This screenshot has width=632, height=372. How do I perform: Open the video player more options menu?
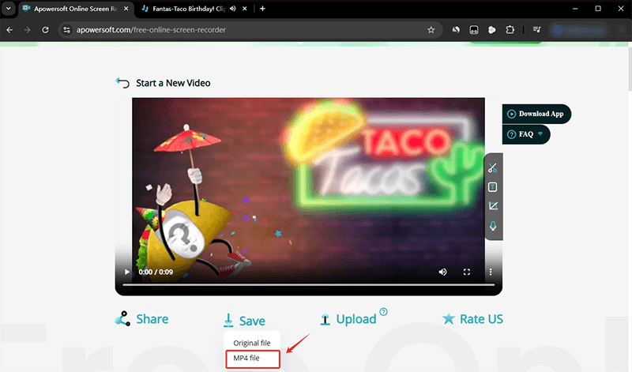tap(490, 272)
